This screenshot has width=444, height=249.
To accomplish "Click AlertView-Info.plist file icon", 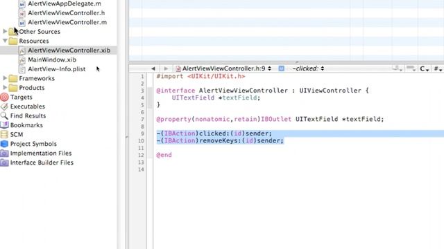I will coord(22,69).
